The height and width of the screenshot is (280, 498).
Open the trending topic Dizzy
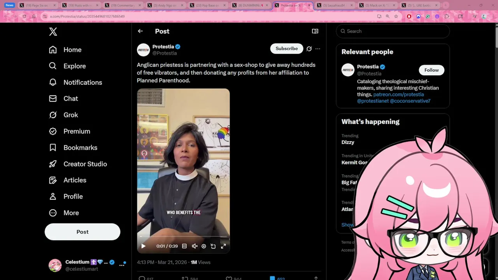point(348,142)
